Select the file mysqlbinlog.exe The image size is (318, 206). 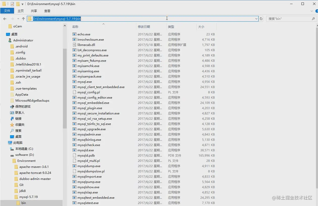89,140
